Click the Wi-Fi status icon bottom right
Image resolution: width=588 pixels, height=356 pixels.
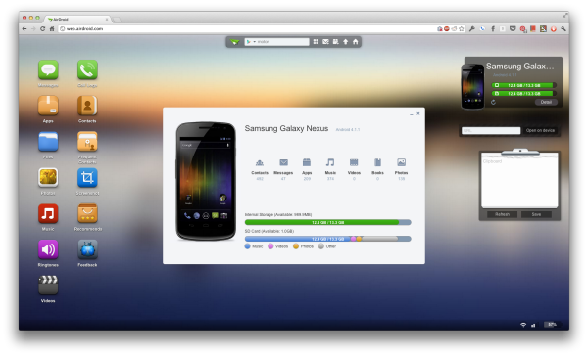point(523,325)
